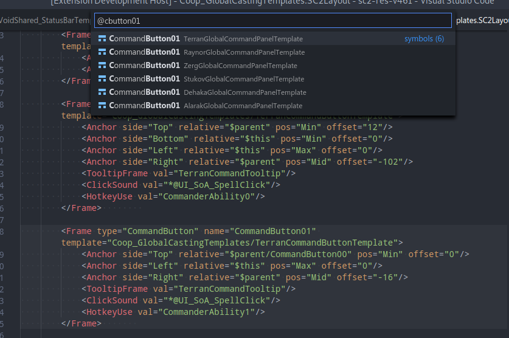Select CommandButton01 in TerranGlobalCommandPanelTemplate
This screenshot has width=509, height=338.
pyautogui.click(x=272, y=38)
